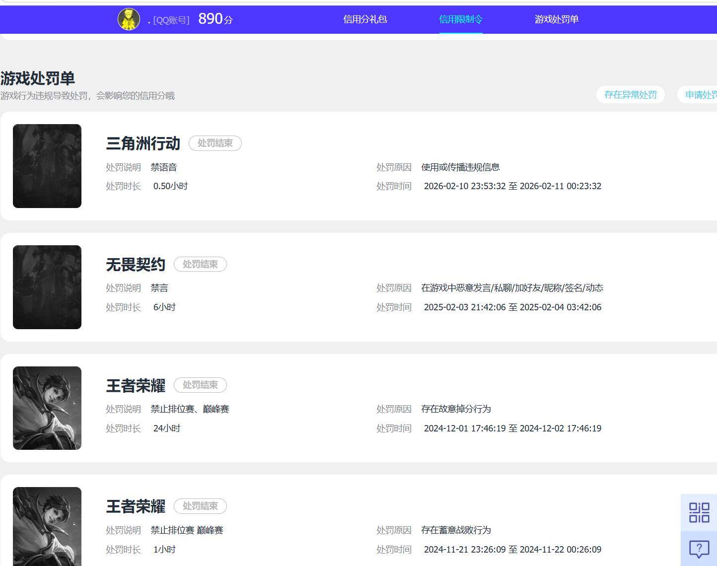Open the 无畏契约 game thumbnail

point(47,287)
